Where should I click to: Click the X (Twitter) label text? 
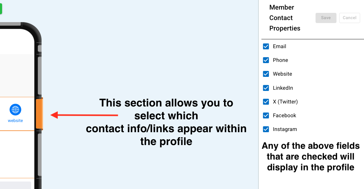(285, 102)
